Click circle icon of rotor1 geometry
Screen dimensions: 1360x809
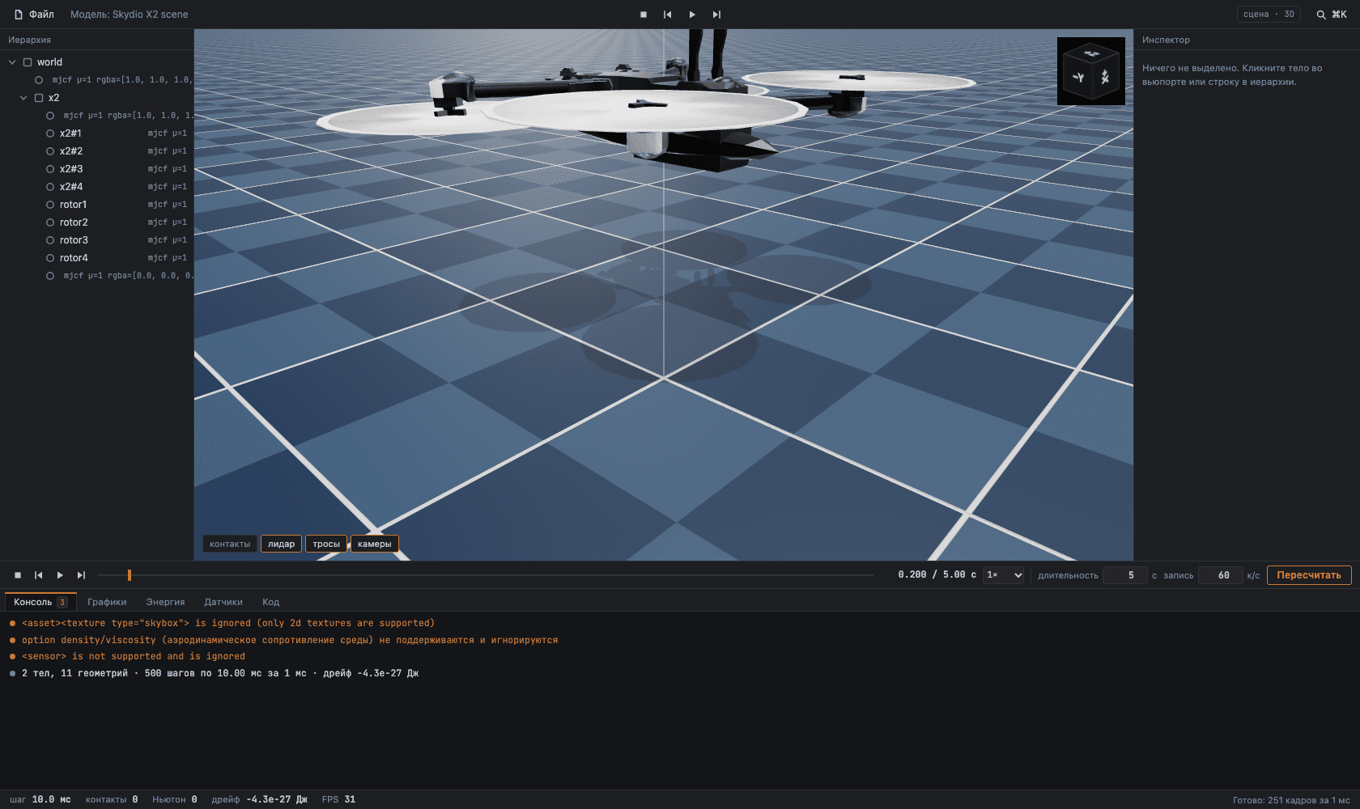[50, 205]
